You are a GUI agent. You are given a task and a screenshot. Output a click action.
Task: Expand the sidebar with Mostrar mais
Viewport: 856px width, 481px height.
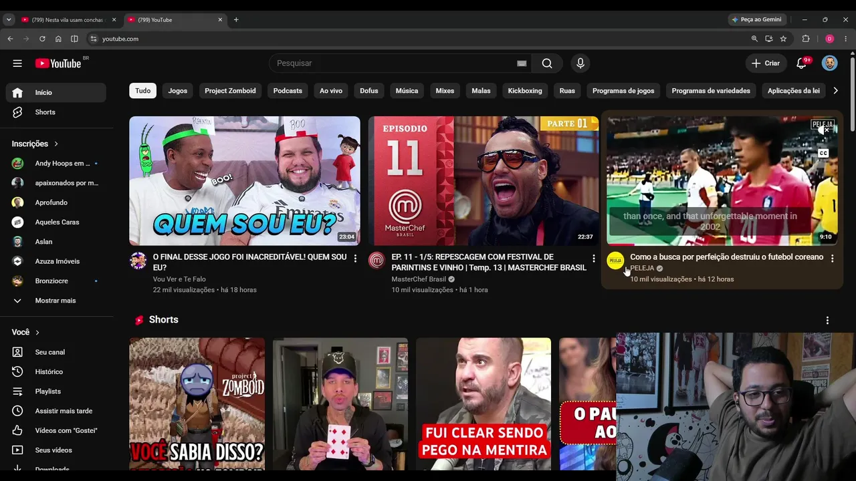(x=56, y=301)
